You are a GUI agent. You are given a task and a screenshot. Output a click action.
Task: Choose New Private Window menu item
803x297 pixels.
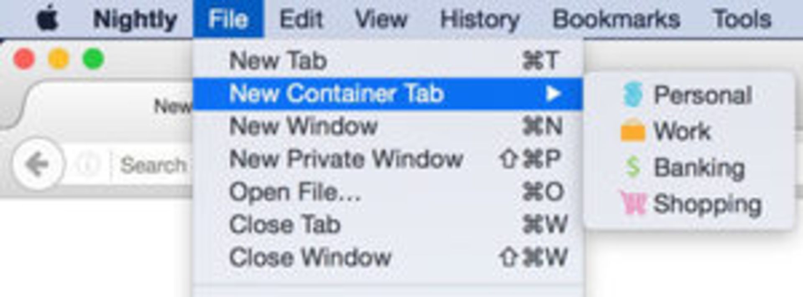click(x=388, y=159)
